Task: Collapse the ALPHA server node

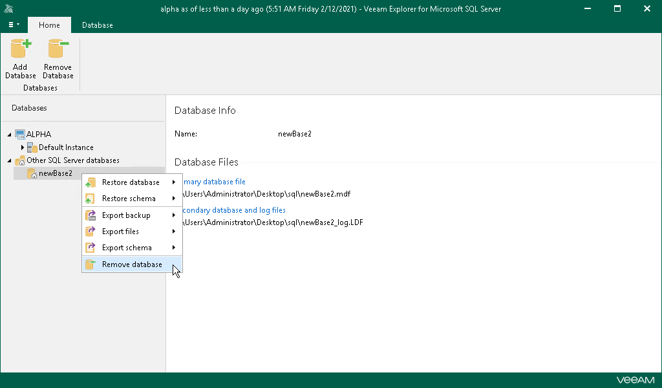Action: 9,135
